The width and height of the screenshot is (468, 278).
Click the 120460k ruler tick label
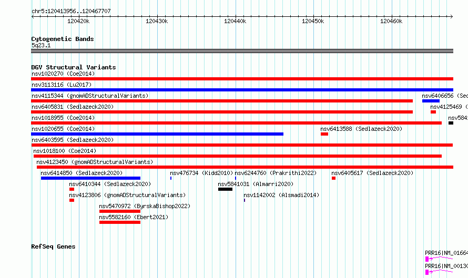(391, 21)
